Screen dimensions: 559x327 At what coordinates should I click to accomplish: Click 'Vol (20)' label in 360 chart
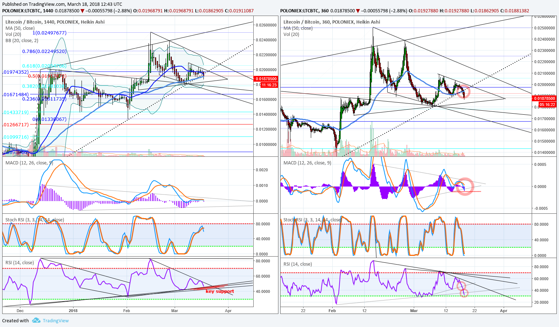(x=292, y=34)
